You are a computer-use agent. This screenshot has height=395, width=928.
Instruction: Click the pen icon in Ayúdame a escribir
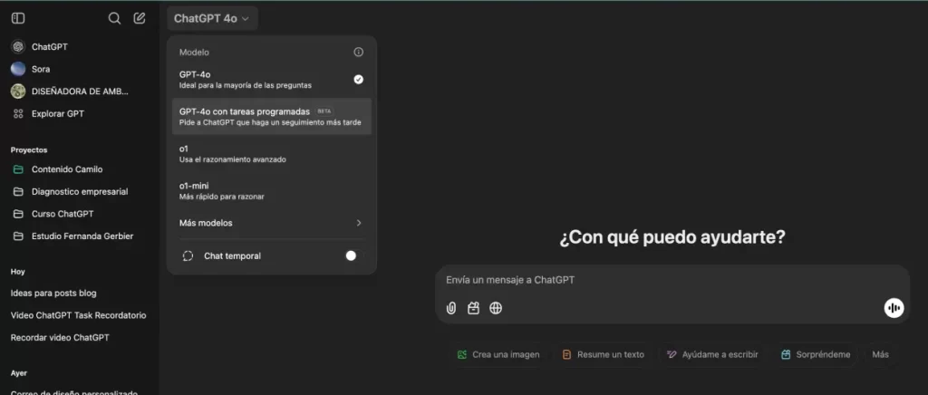(x=672, y=355)
